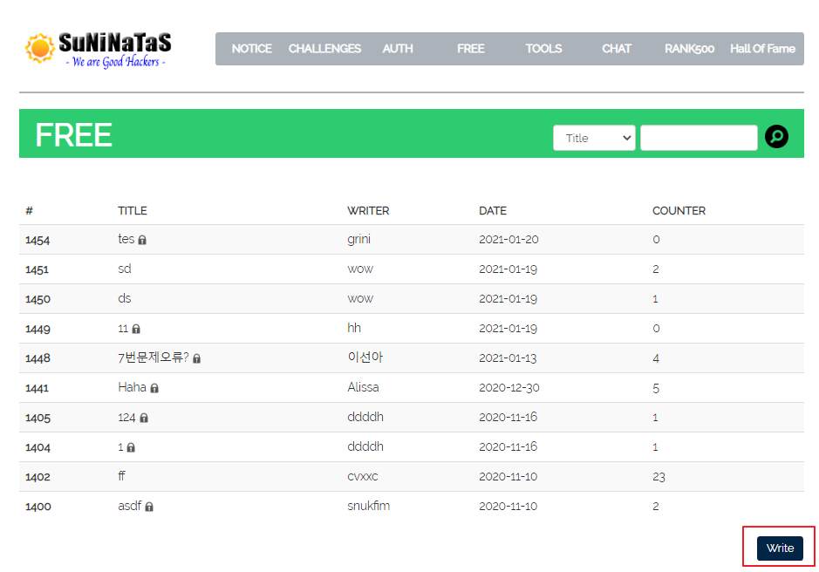Click the lock icon beside '7번문제오류?'
819x572 pixels.
coord(196,358)
